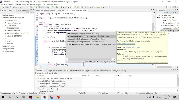Image resolution: width=179 pixels, height=100 pixels.
Task: Click Collapse All icon in Project Explorer
Action: coord(27,13)
